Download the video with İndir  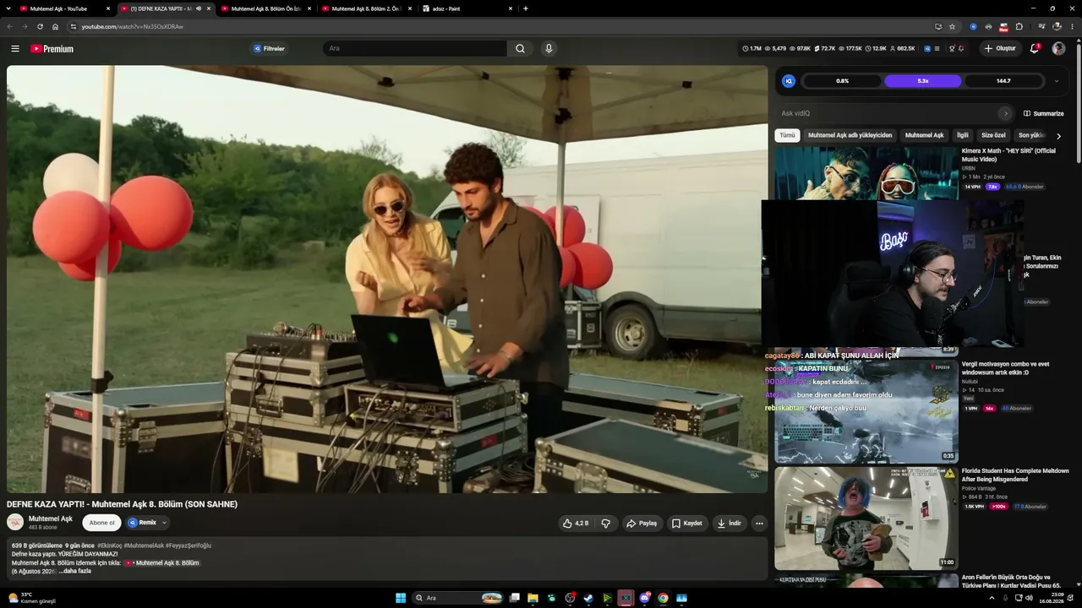tap(729, 524)
